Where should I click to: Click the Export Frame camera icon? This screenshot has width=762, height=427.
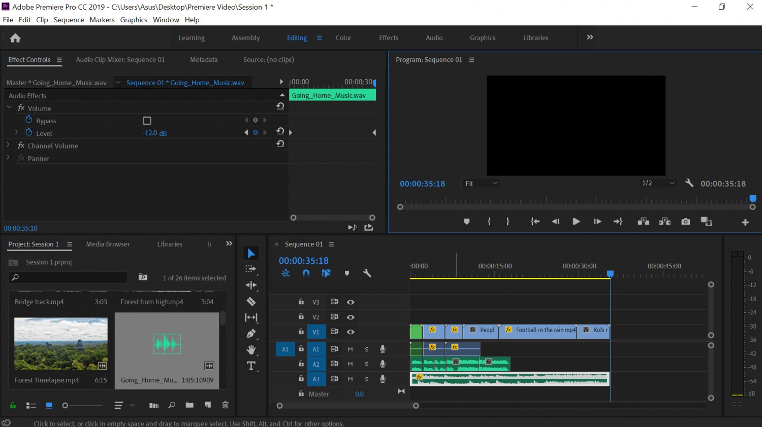686,222
